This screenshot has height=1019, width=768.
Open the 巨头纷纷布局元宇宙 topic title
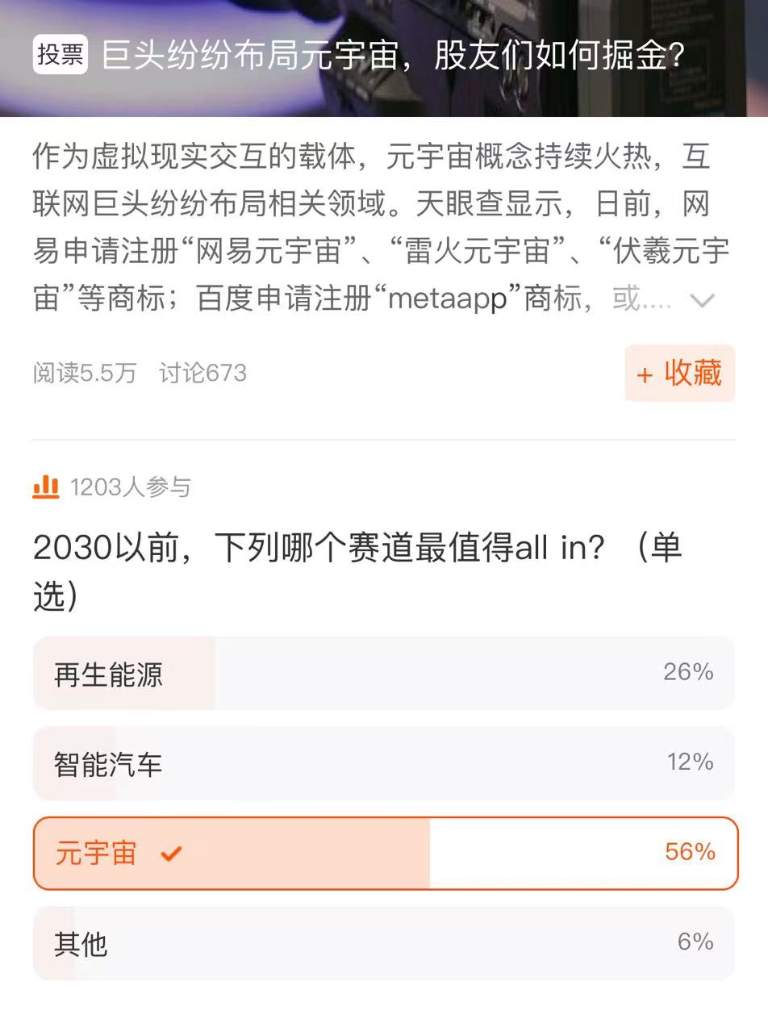coord(394,56)
